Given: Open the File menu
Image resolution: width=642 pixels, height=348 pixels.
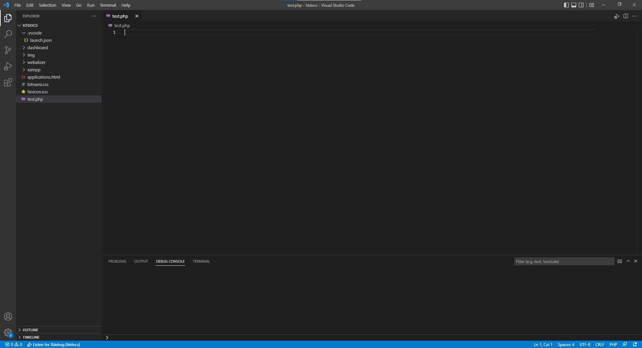Looking at the screenshot, I should pos(18,5).
